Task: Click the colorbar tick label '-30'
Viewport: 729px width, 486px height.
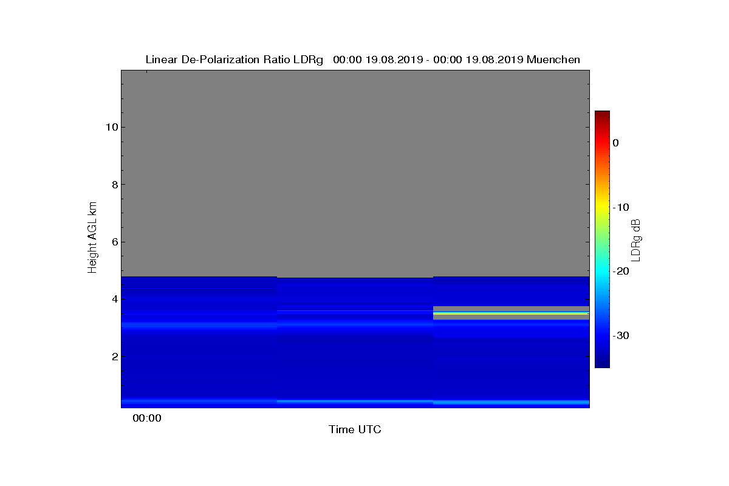Action: click(621, 335)
